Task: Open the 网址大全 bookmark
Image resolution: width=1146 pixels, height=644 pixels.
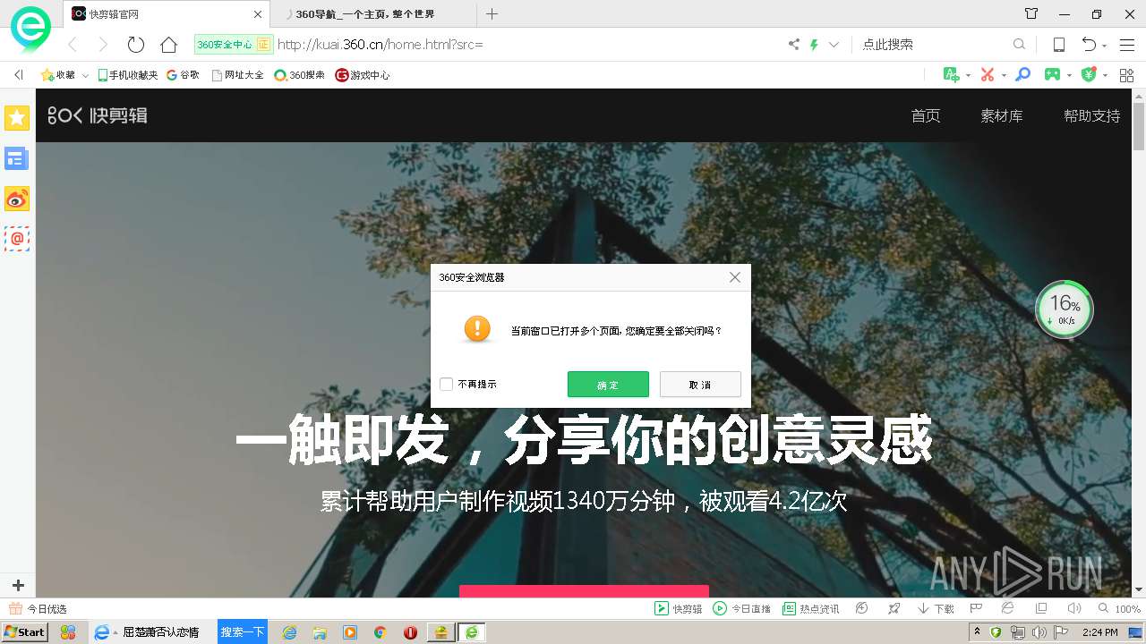Action: pos(237,75)
